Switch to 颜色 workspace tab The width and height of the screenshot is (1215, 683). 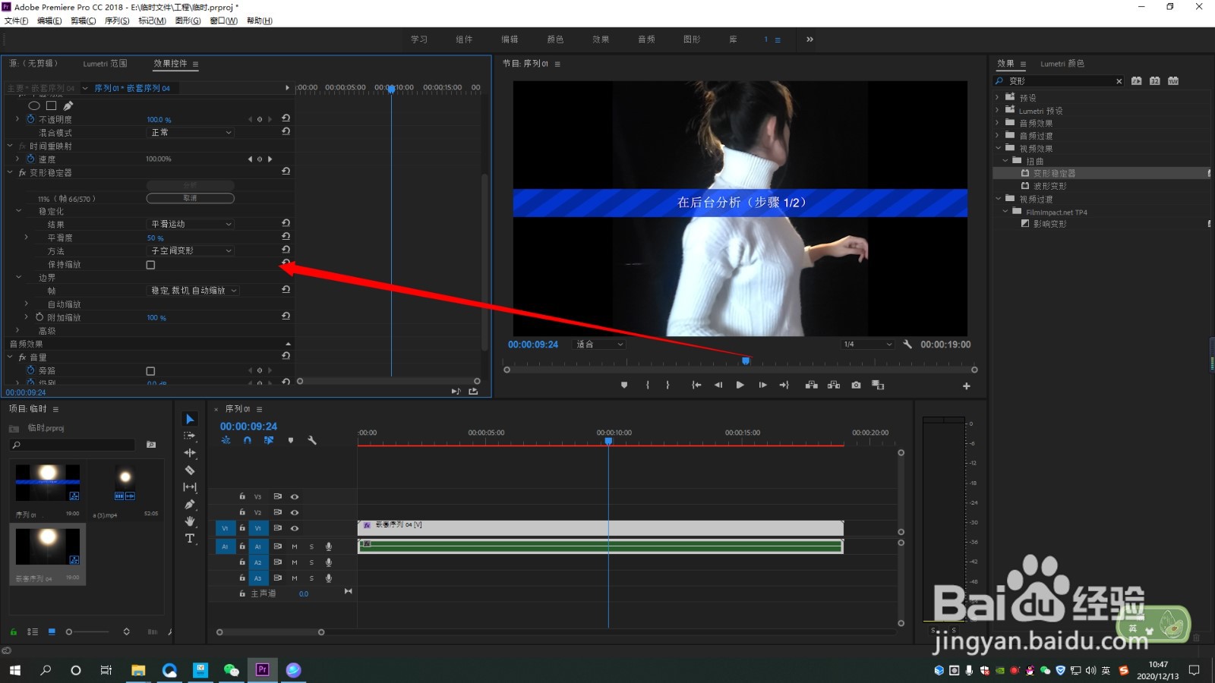coord(555,39)
